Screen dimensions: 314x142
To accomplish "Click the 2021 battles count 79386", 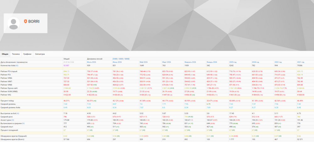I will [300, 66].
